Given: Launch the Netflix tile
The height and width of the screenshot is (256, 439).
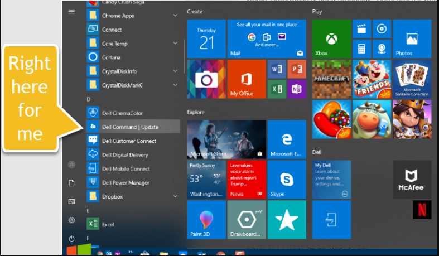Looking at the screenshot, I should click(422, 210).
